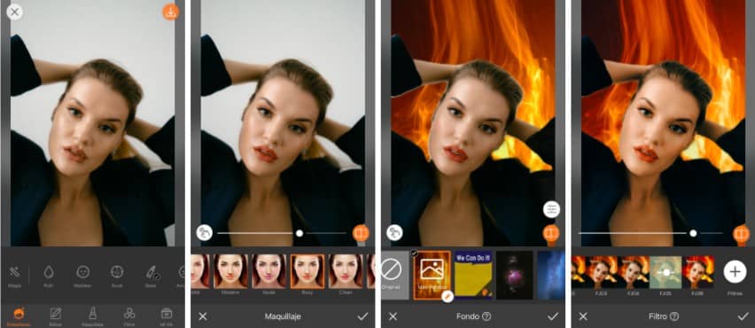Open the Filtro tab with three circles
This screenshot has width=755, height=328.
[129, 316]
